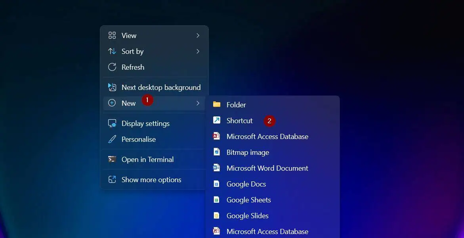Choose the bottom Microsoft Access Database entry

coord(273,231)
